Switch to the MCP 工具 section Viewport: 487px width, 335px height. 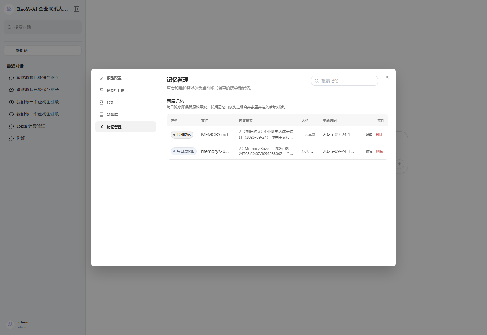pos(125,90)
